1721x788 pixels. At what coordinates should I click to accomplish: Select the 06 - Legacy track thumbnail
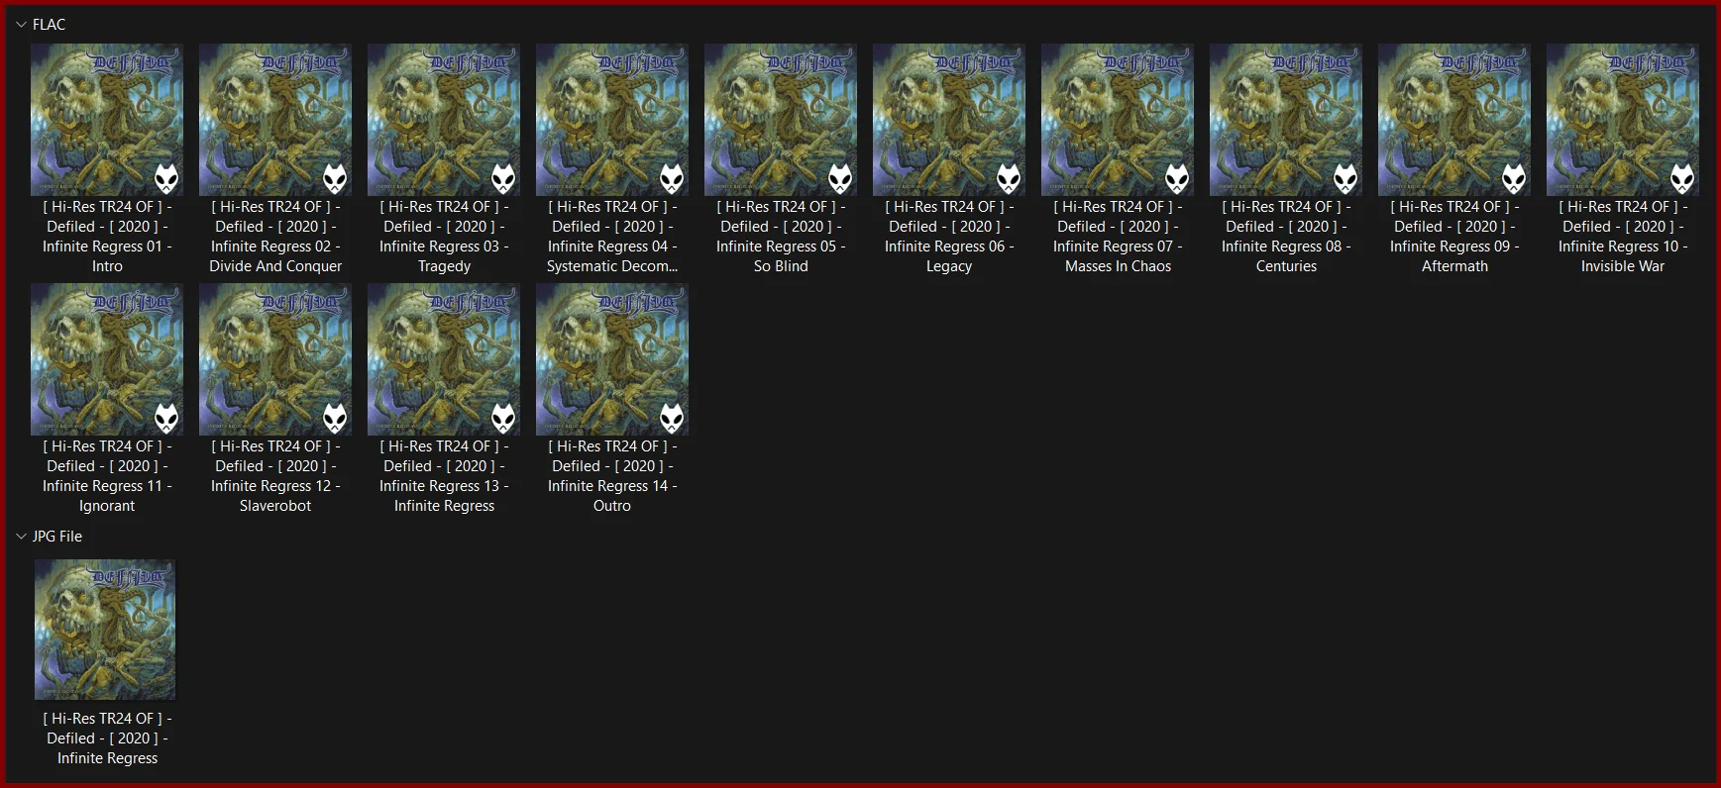[949, 120]
